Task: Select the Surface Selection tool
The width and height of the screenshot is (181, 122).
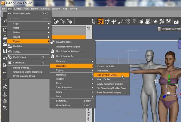Action: tap(141, 21)
